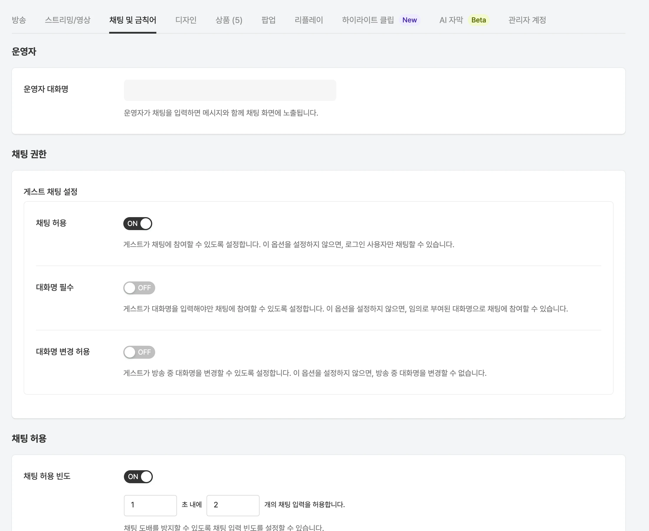Switch to the 스트리밍/영상 tab
Screen dimensions: 649x531
68,20
